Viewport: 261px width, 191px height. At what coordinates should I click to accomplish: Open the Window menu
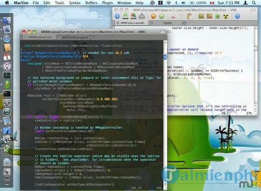(x=124, y=3)
